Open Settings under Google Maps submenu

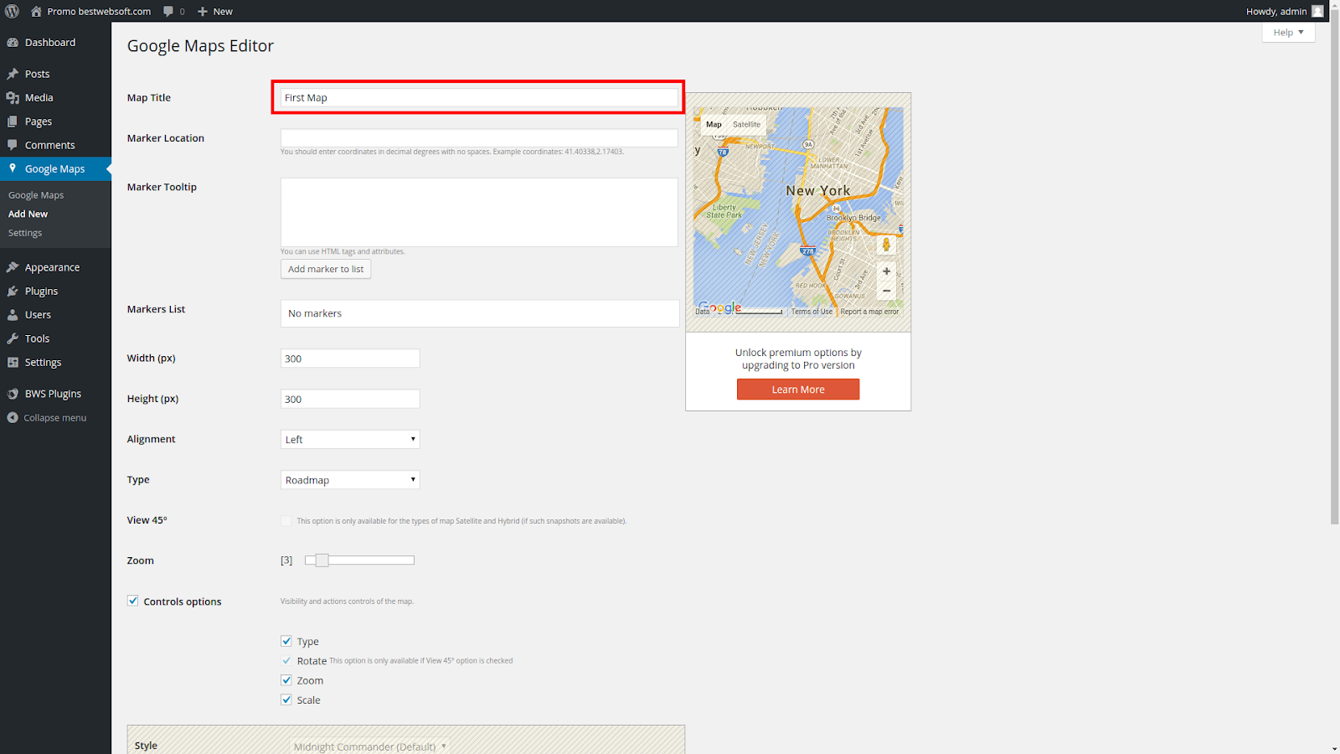25,233
